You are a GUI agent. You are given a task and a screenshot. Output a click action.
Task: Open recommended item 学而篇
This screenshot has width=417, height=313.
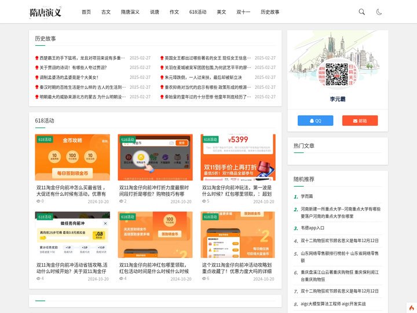[x=306, y=196]
